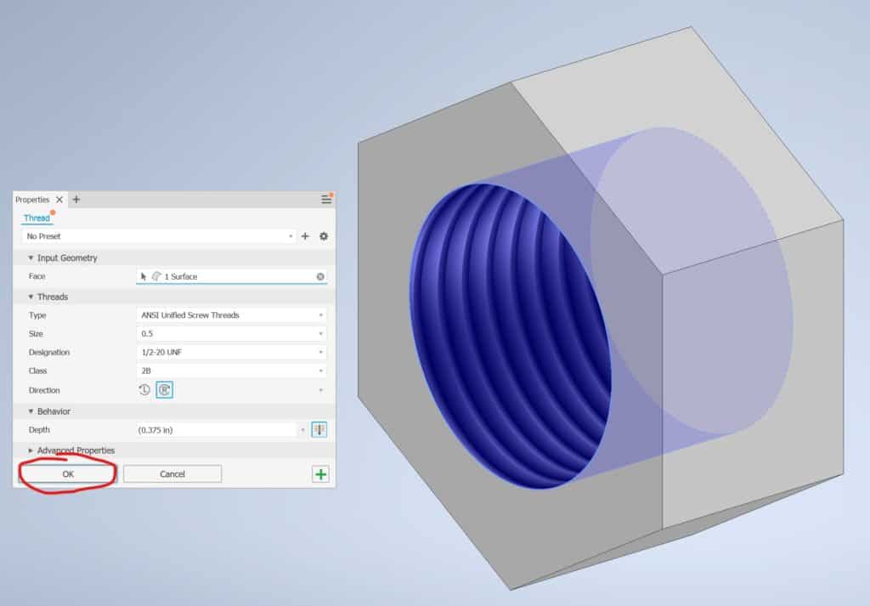Collapse the Behavior section

coord(31,411)
